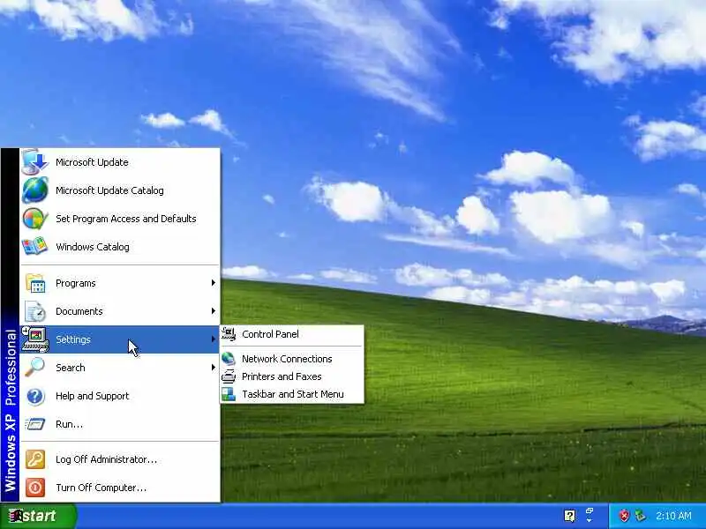Click the language bar help icon
The width and height of the screenshot is (706, 529).
[x=569, y=516]
